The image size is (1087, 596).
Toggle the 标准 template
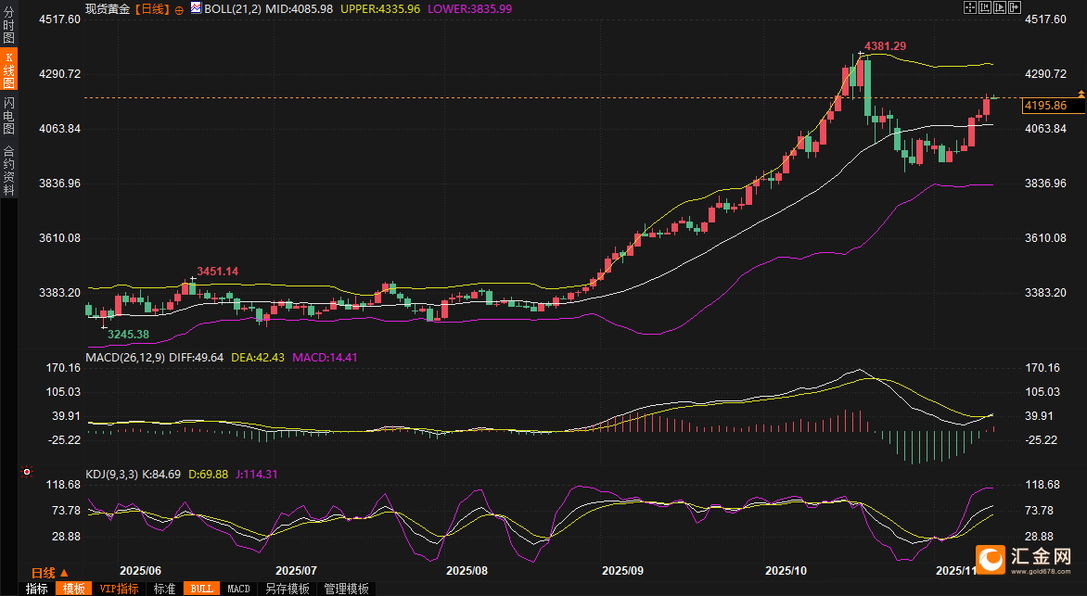164,589
